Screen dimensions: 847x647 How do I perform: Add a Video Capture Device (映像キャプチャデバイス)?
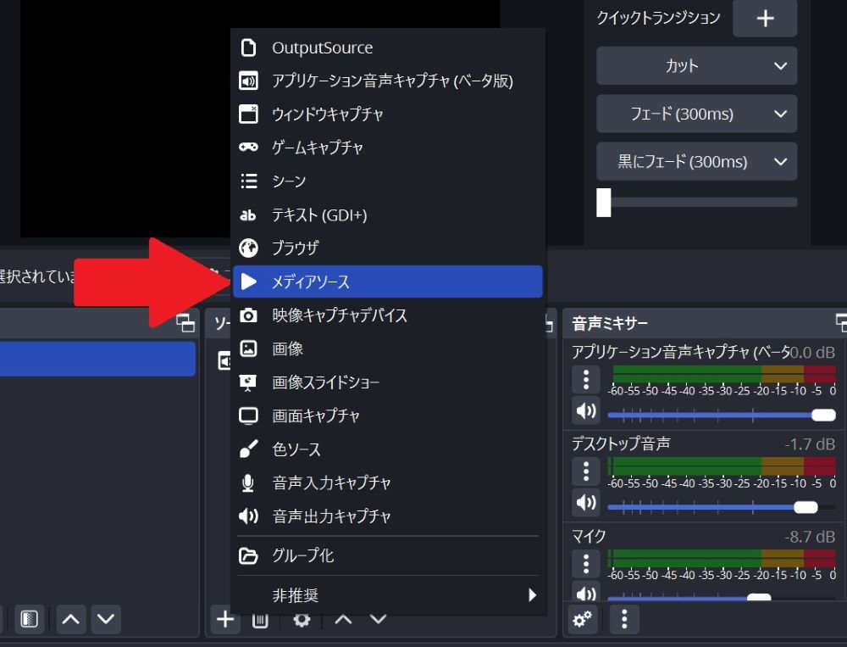(x=387, y=315)
